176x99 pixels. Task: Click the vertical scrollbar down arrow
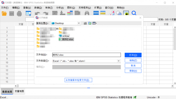pyautogui.click(x=175, y=83)
